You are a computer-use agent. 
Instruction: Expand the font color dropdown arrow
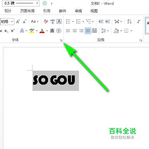coord(47,31)
